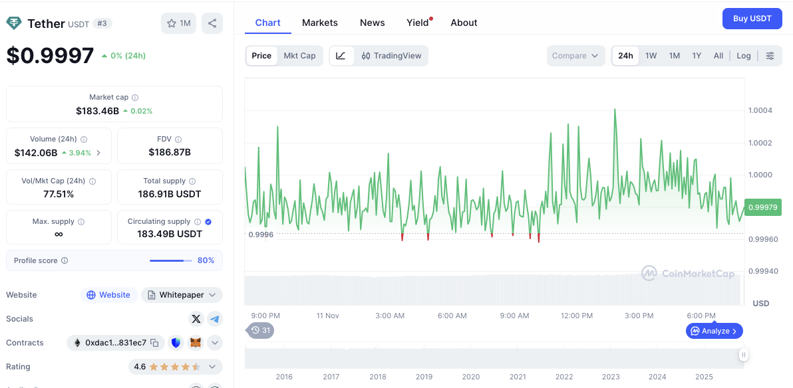Select the TradingView chart mode icon

[x=392, y=56]
